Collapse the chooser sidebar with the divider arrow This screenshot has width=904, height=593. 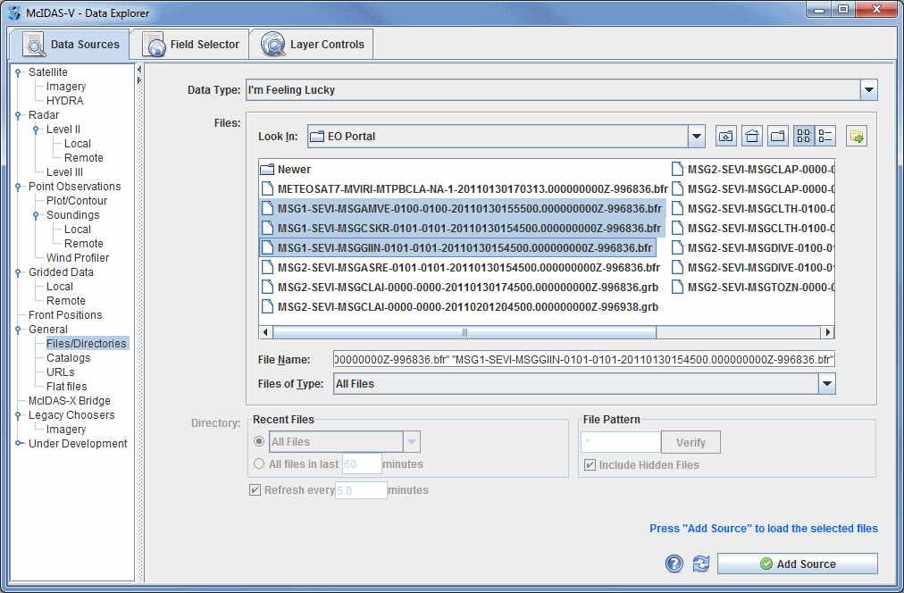point(139,70)
